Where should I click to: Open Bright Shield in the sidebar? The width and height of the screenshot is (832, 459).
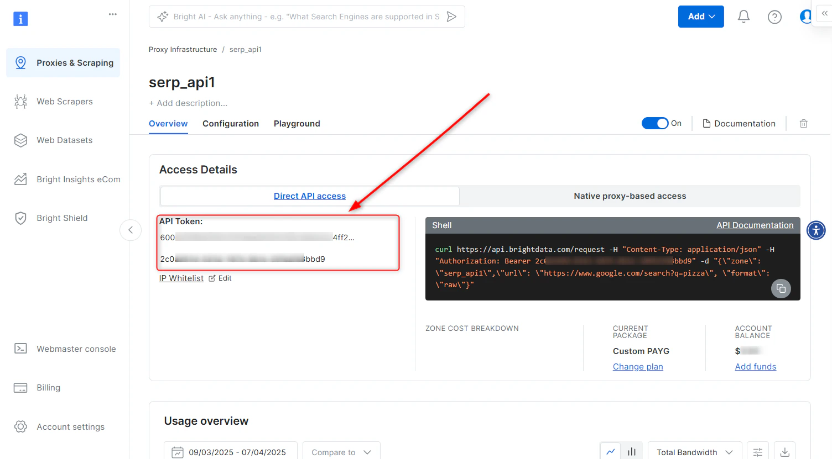pos(20,218)
